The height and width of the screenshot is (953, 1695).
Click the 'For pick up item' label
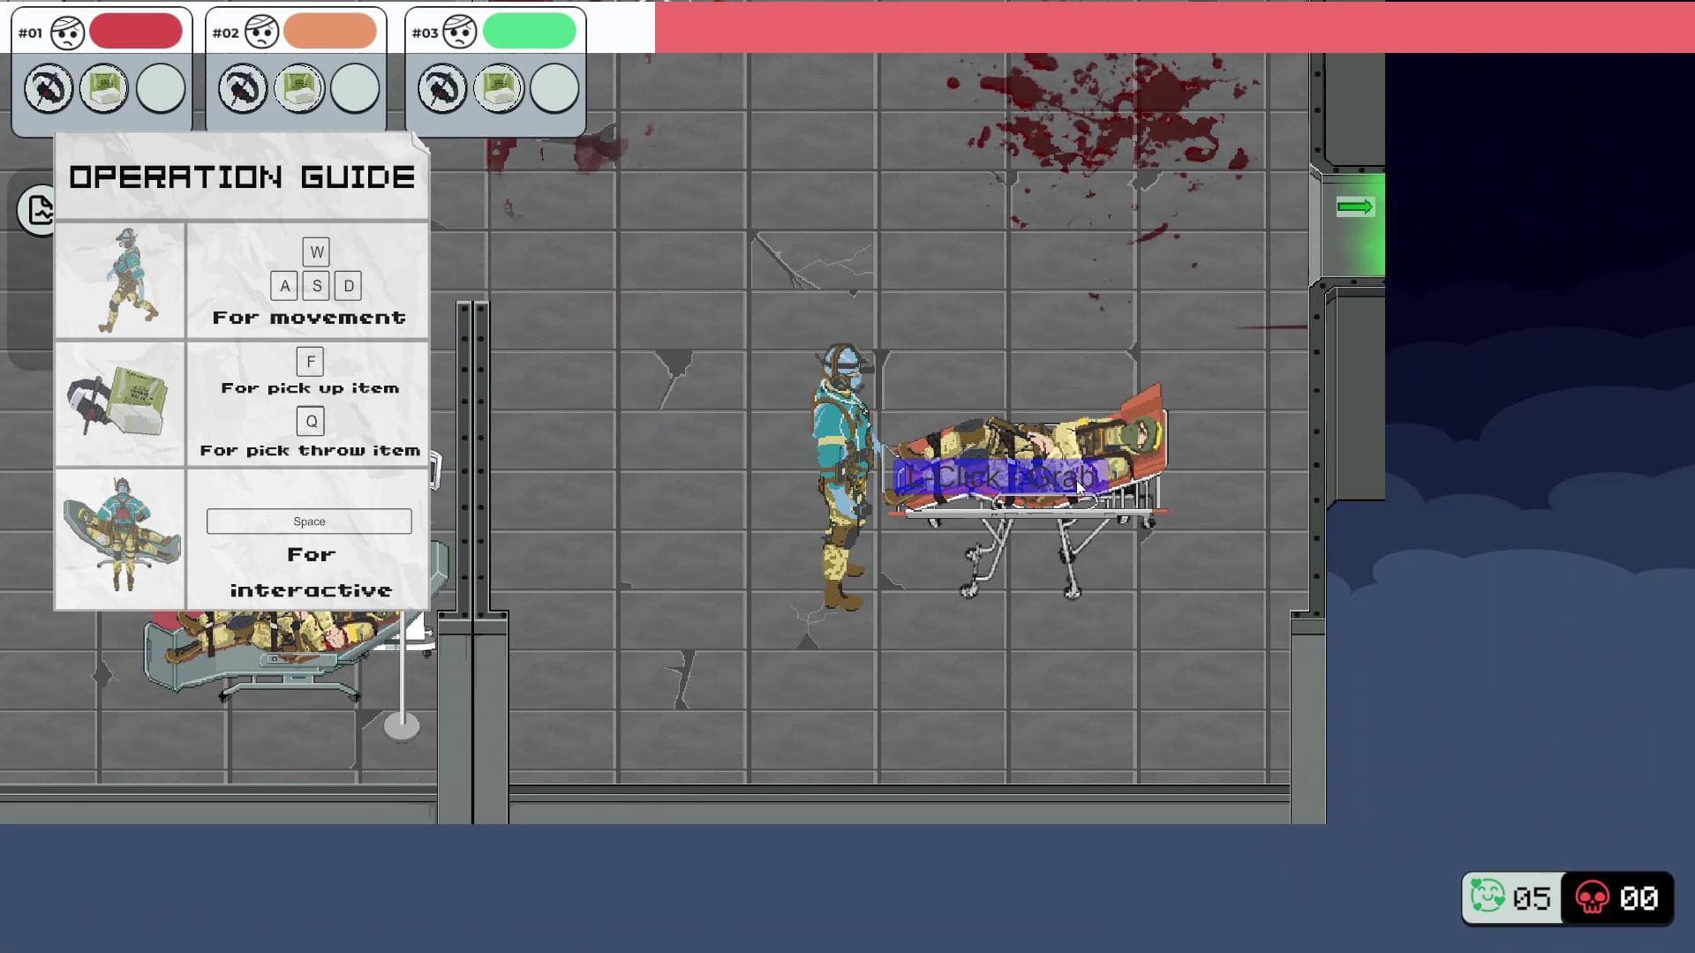click(310, 388)
